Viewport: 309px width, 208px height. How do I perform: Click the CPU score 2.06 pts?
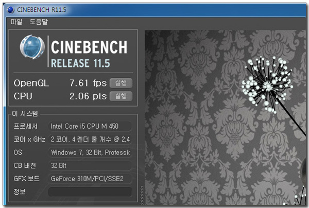[x=88, y=96]
